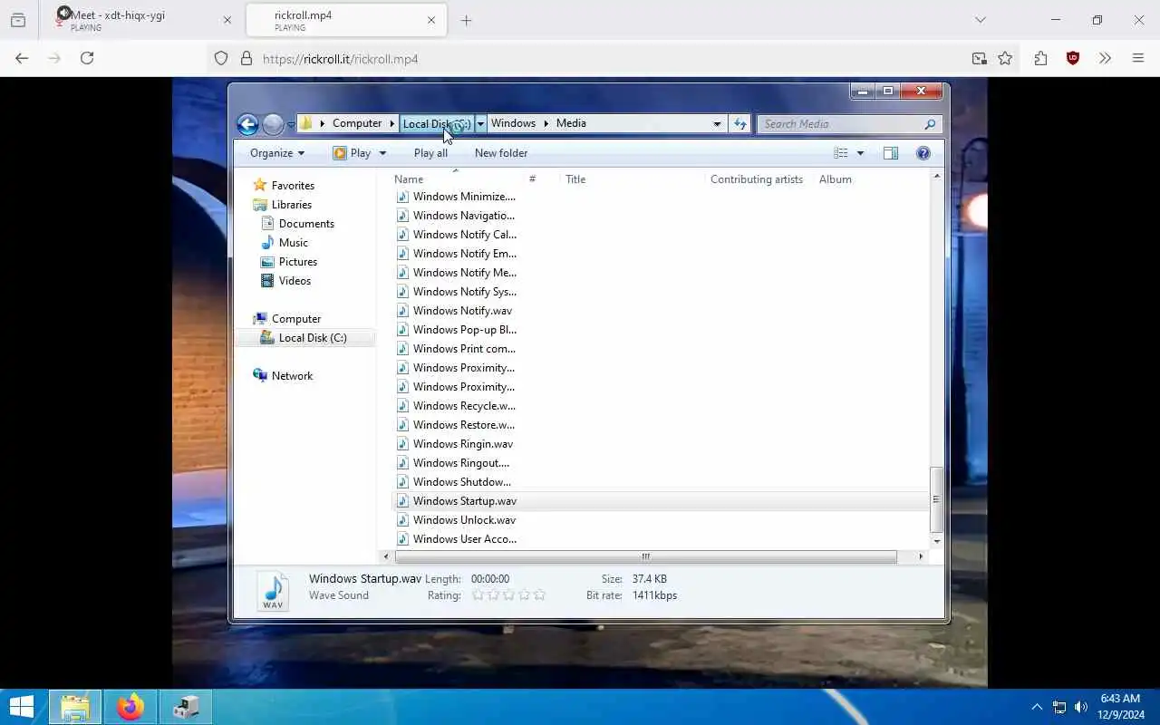Screen dimensions: 1160x725
Task: Open Firefox from the taskbar
Action: coord(130,707)
